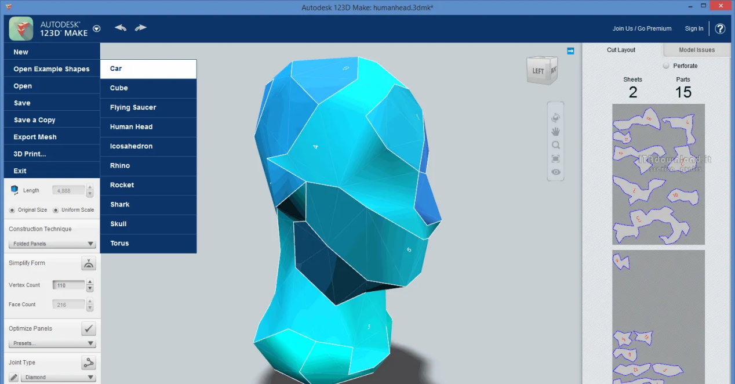Increase Vertex Count with the up arrow
Viewport: 735px width, 384px height.
point(90,282)
